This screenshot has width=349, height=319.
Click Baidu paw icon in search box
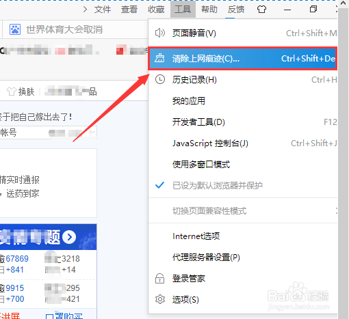click(15, 29)
